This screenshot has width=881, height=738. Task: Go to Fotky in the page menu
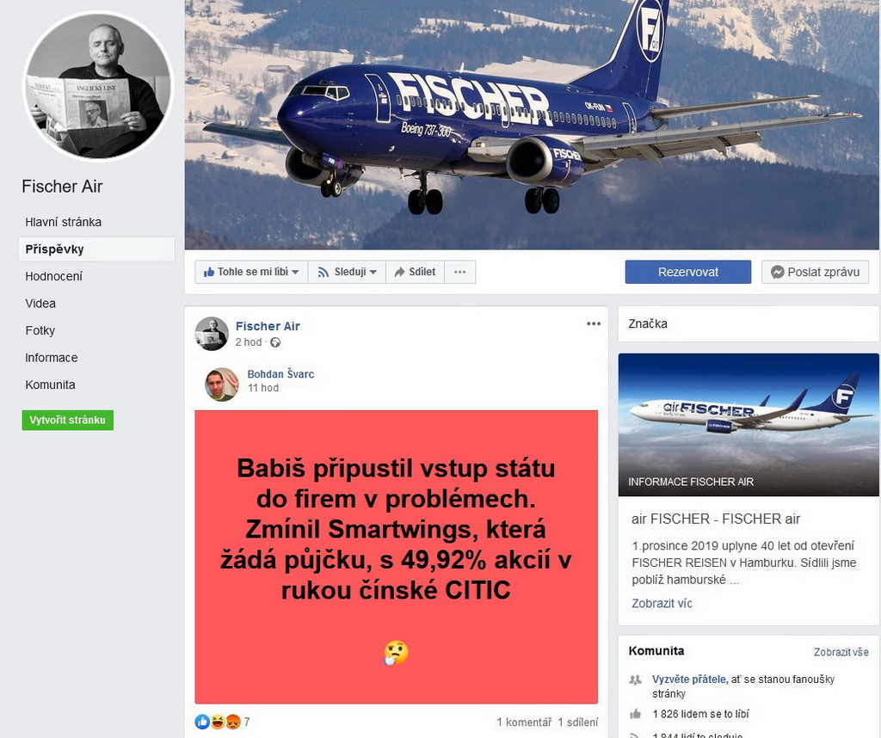click(40, 330)
